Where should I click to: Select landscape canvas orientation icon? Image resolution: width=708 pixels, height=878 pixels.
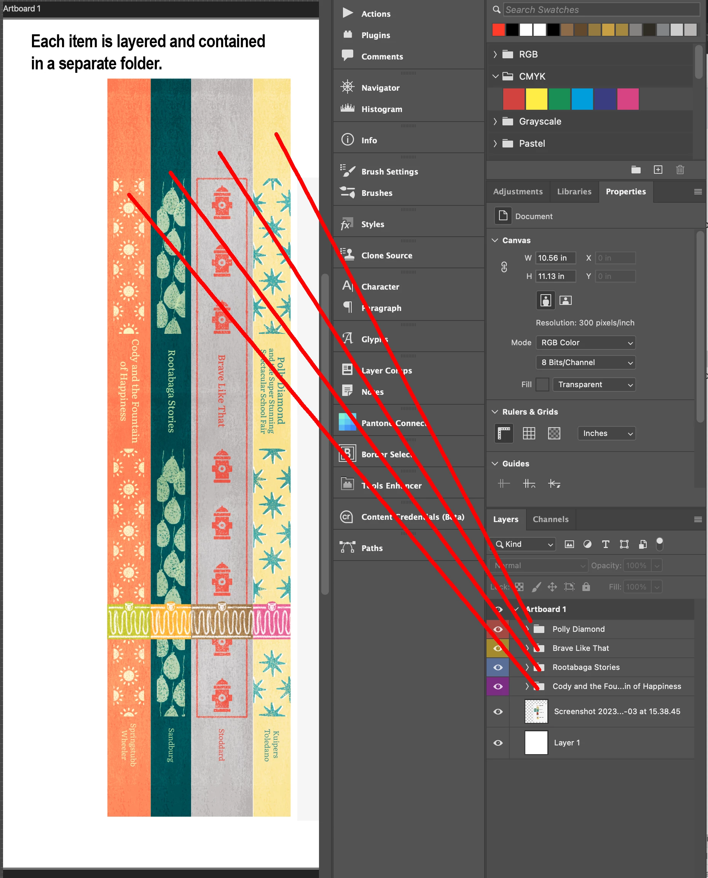(565, 300)
